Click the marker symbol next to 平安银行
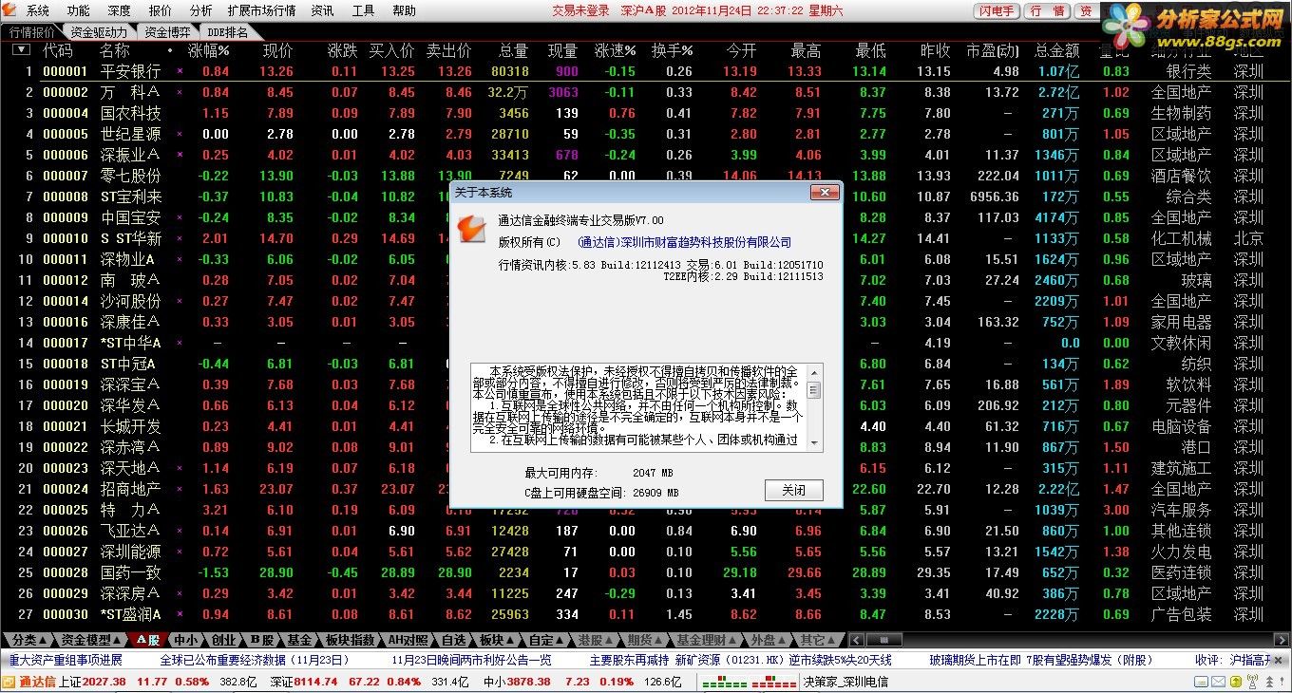Image resolution: width=1292 pixels, height=693 pixels. click(x=180, y=71)
